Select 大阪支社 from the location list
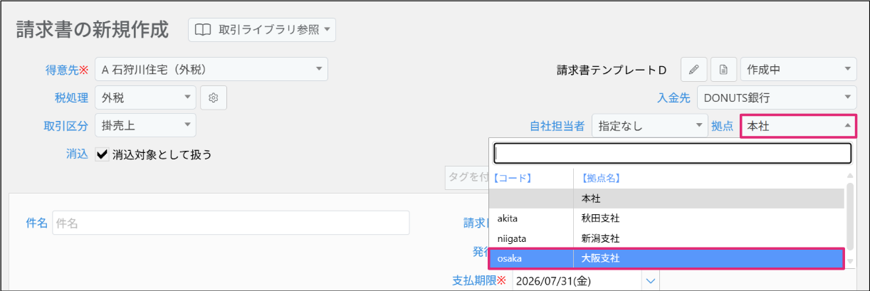The image size is (870, 291). pyautogui.click(x=666, y=258)
